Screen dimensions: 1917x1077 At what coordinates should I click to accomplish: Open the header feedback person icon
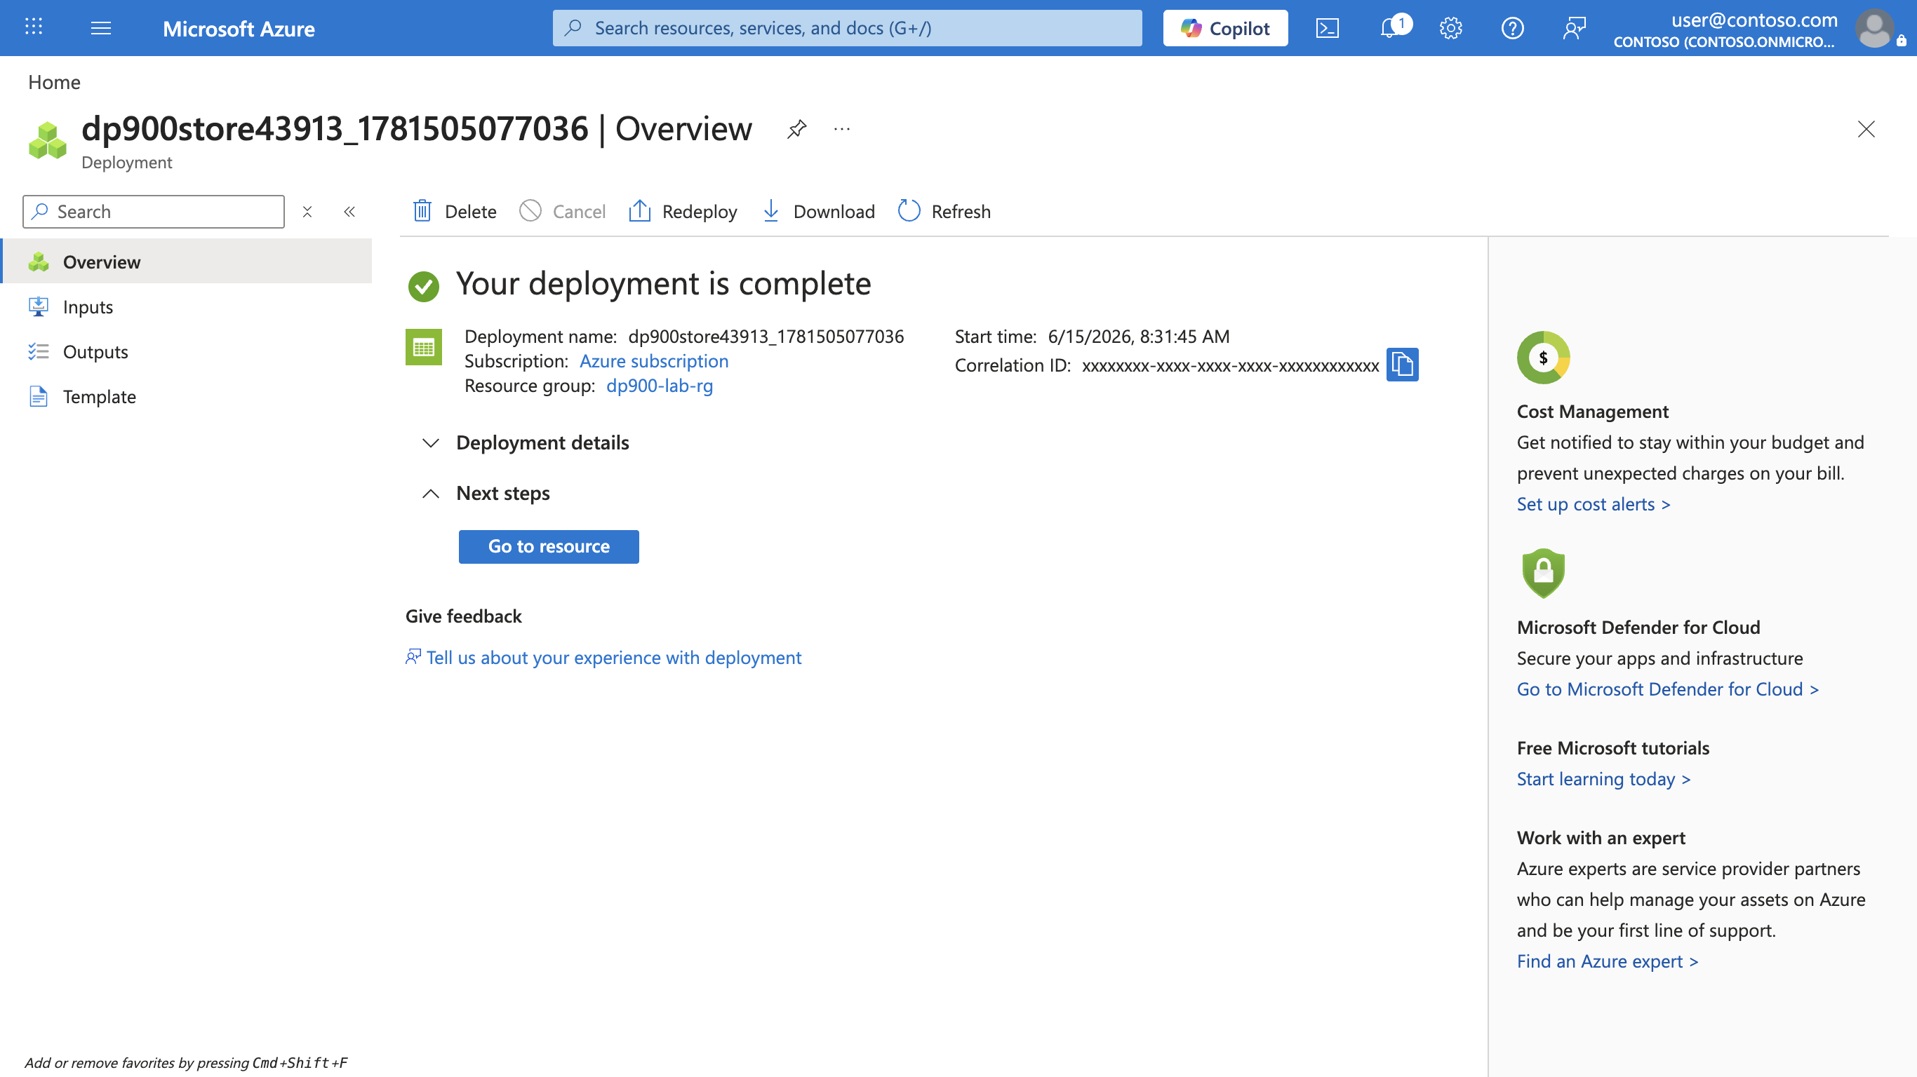pos(1574,28)
